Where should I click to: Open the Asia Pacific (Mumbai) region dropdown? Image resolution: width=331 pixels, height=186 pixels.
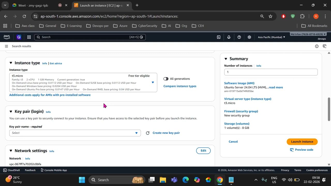click(272, 37)
